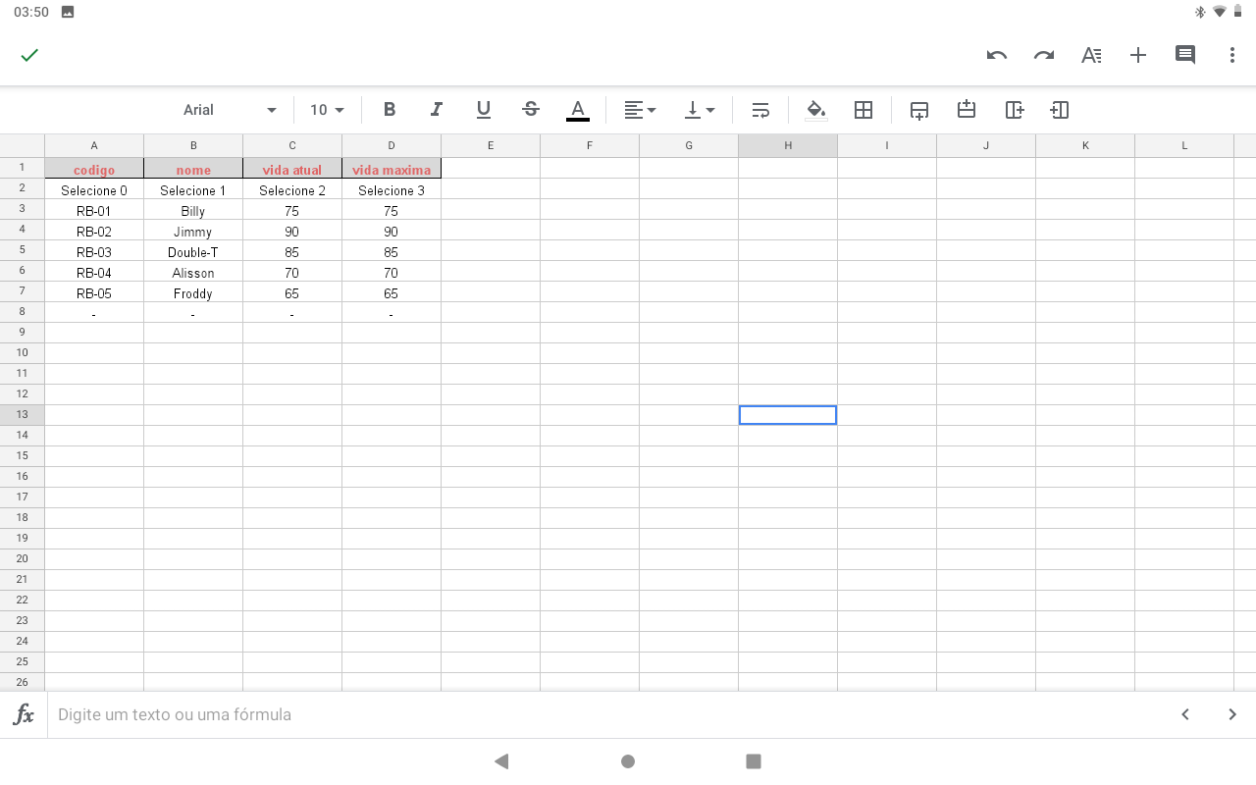Toggle text wrapping

click(x=760, y=110)
